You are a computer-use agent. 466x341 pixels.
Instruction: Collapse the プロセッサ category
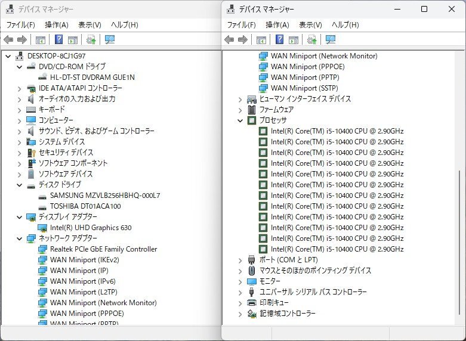click(240, 120)
